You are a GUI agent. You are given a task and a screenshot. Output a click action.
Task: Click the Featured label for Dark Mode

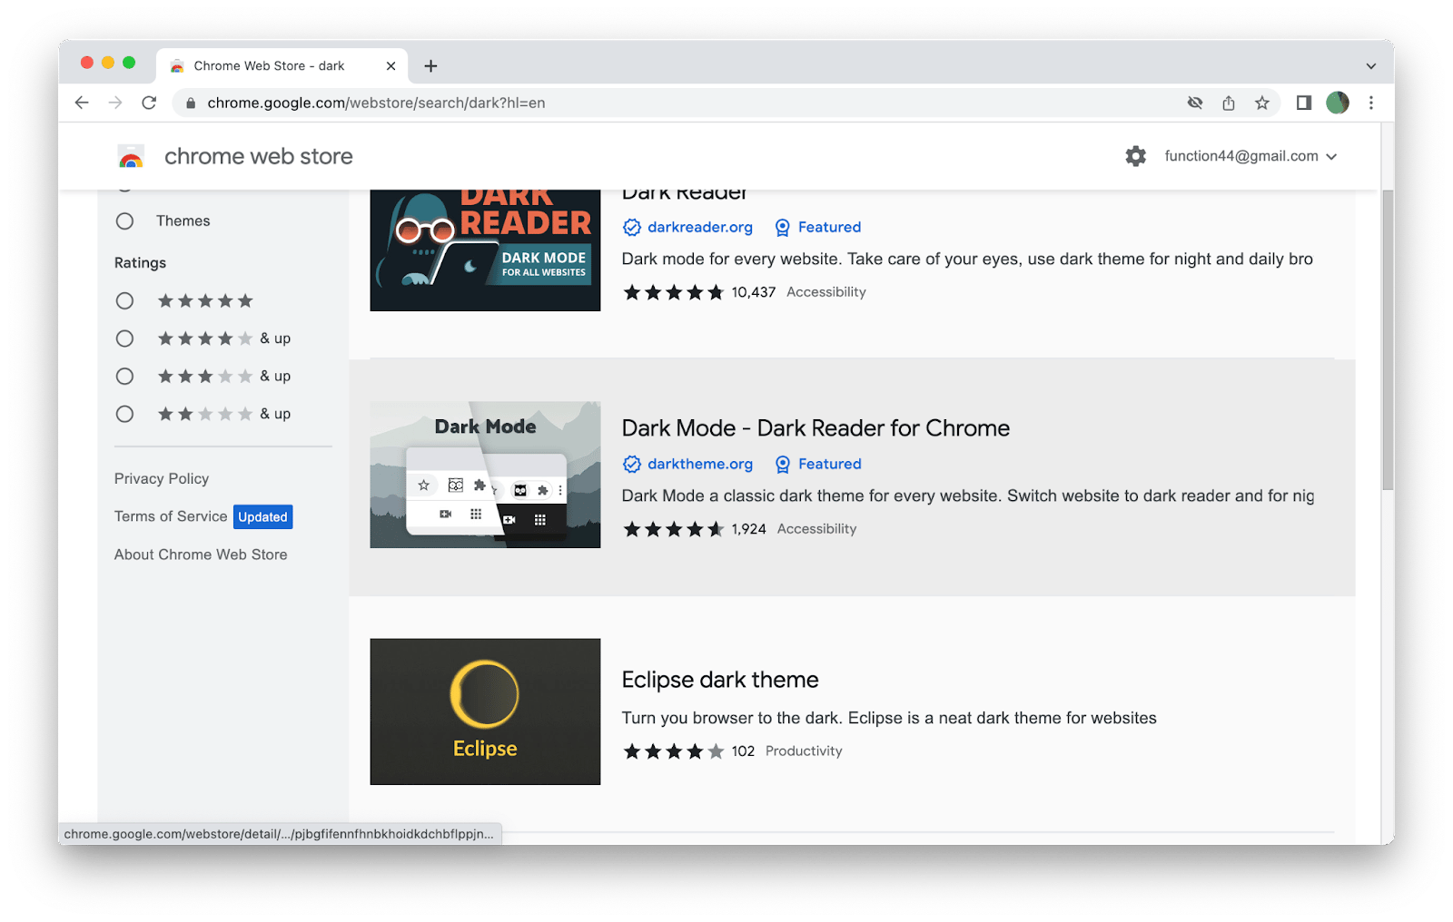[x=830, y=464]
